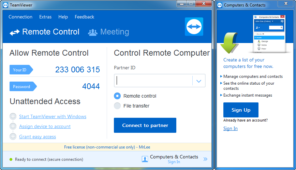Viewport: 296px width, 170px height.
Task: Switch to the Meeting tab
Action: pos(108,32)
